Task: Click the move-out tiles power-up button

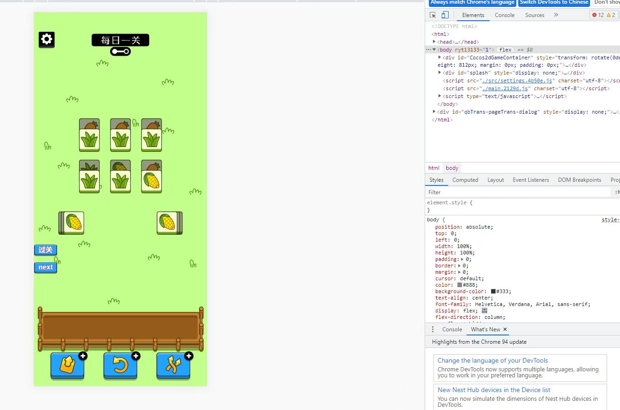Action: tap(67, 366)
